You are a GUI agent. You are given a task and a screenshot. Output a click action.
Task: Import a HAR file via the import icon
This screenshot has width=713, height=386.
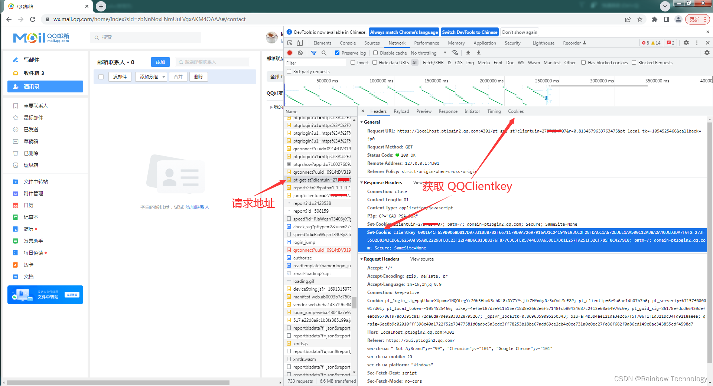(x=468, y=53)
